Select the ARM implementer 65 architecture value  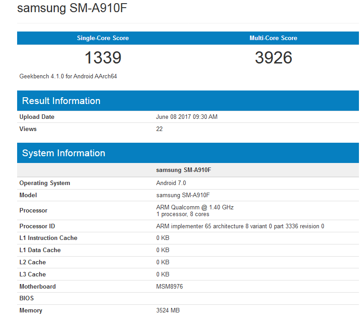coord(240,226)
